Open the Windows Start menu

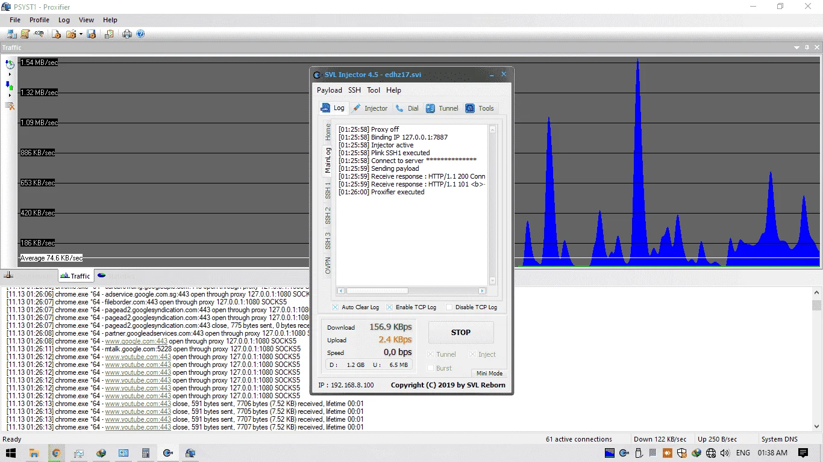pos(11,453)
